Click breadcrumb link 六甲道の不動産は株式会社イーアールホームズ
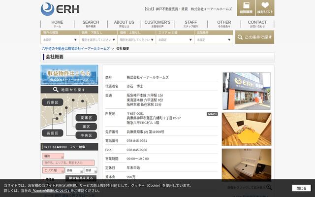 [x=76, y=49]
